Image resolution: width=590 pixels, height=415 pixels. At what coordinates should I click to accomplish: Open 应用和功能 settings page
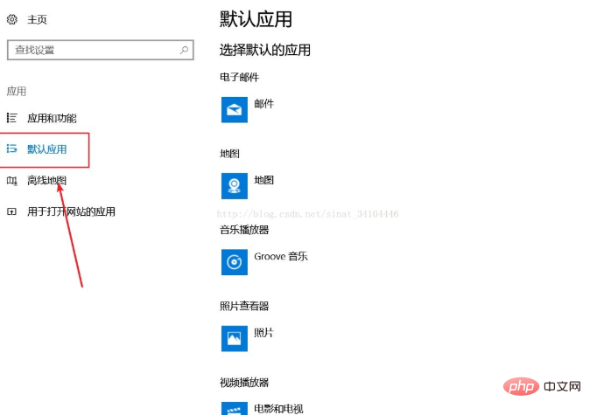(52, 118)
